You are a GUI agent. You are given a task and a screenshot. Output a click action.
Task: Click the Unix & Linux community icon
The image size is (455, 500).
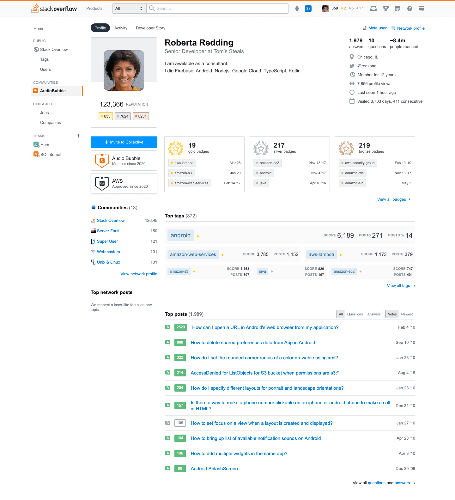click(x=93, y=262)
